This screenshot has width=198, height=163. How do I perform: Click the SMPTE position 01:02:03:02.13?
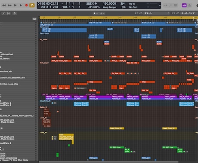coord(48,3)
